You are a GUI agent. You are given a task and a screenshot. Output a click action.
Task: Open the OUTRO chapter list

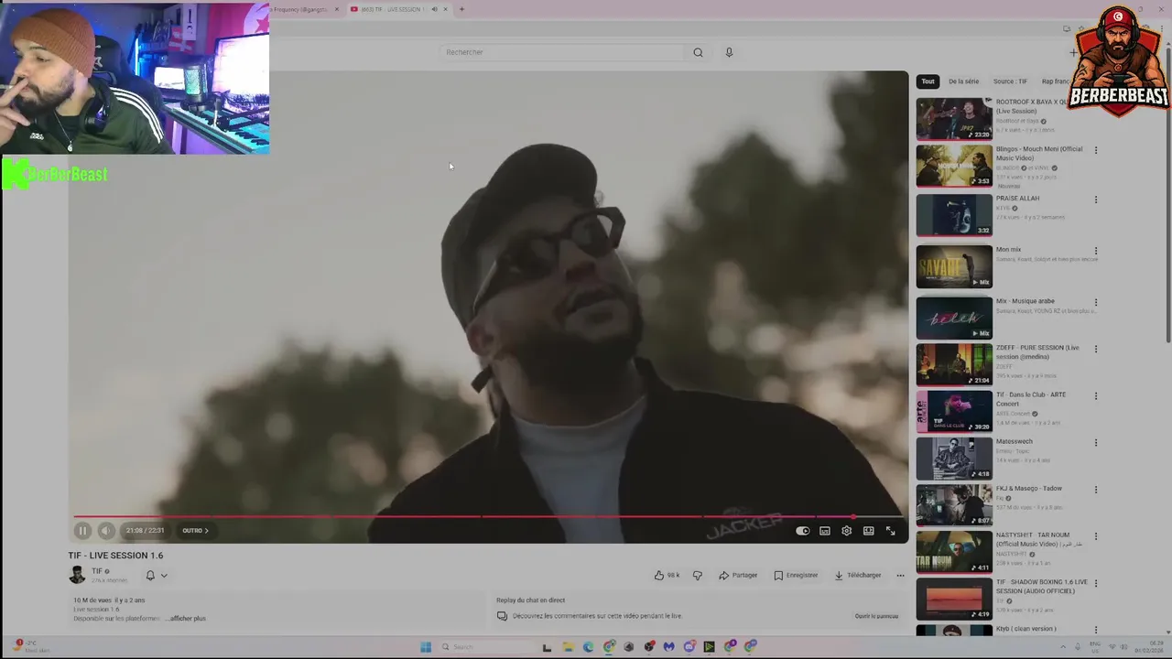195,531
